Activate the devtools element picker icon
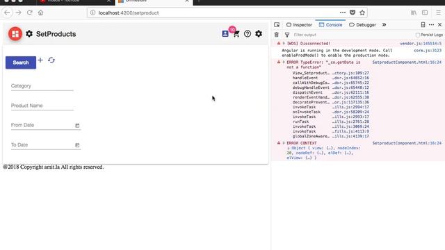The width and height of the screenshot is (445, 250). 277,25
